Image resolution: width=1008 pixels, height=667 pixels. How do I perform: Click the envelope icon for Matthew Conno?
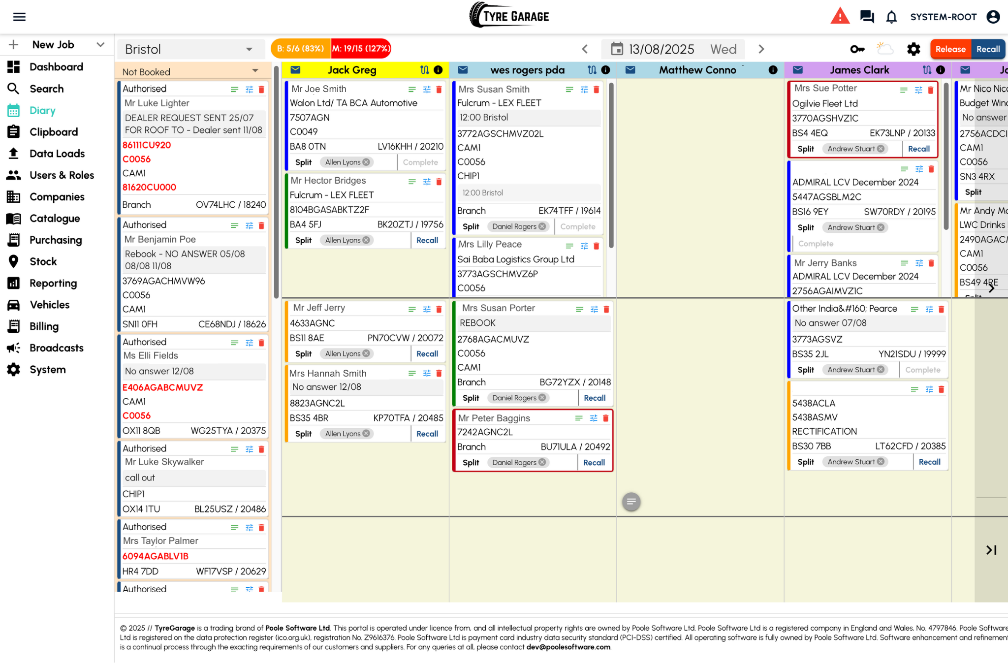(x=630, y=70)
